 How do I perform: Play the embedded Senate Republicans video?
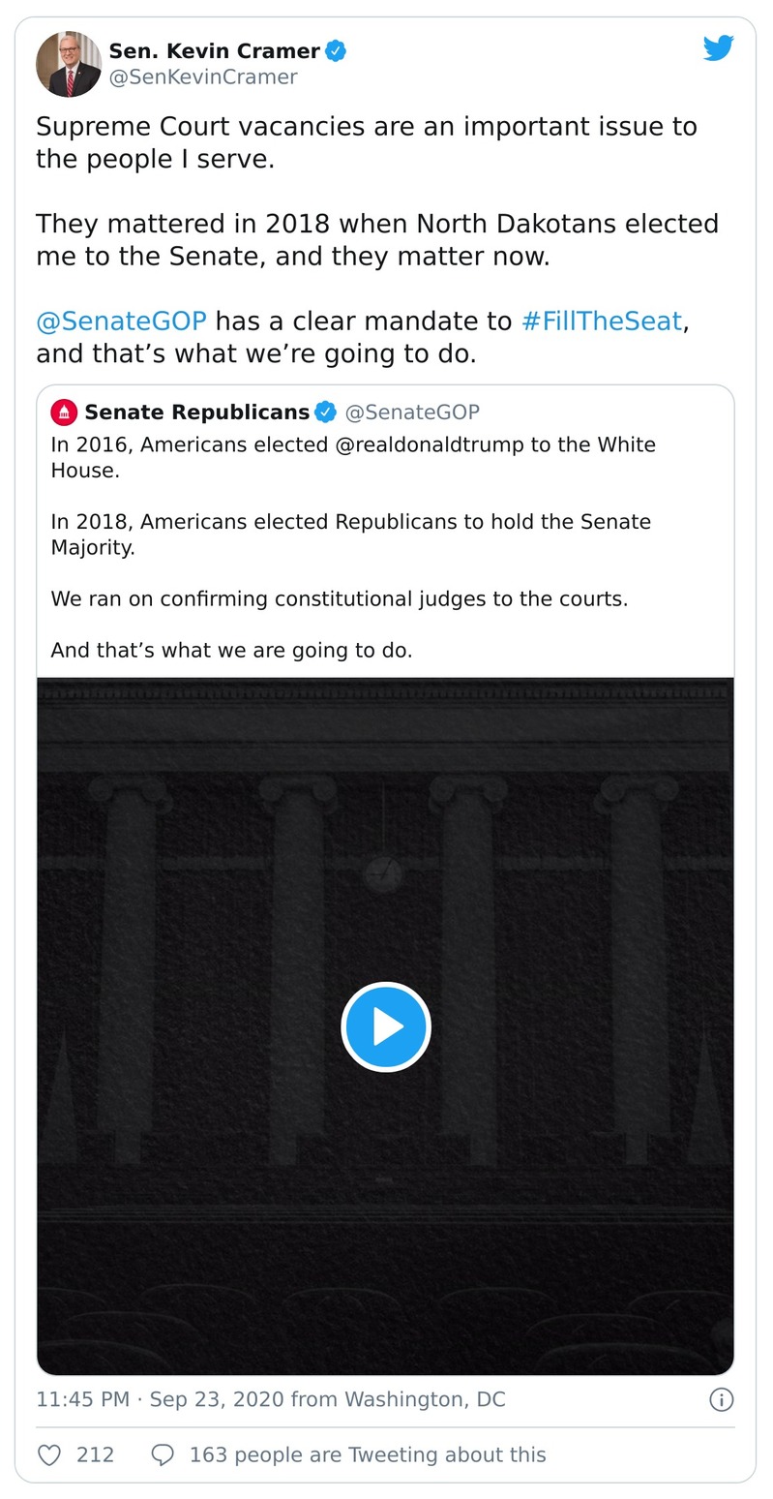[386, 1026]
